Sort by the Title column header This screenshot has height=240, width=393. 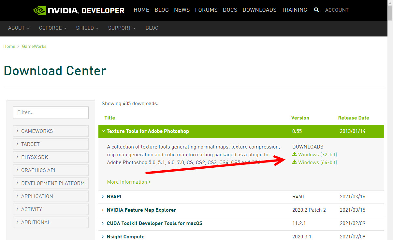point(109,118)
